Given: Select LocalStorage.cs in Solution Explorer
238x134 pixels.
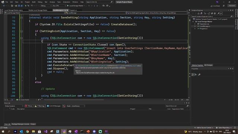Looking at the screenshot, I should pos(205,26).
